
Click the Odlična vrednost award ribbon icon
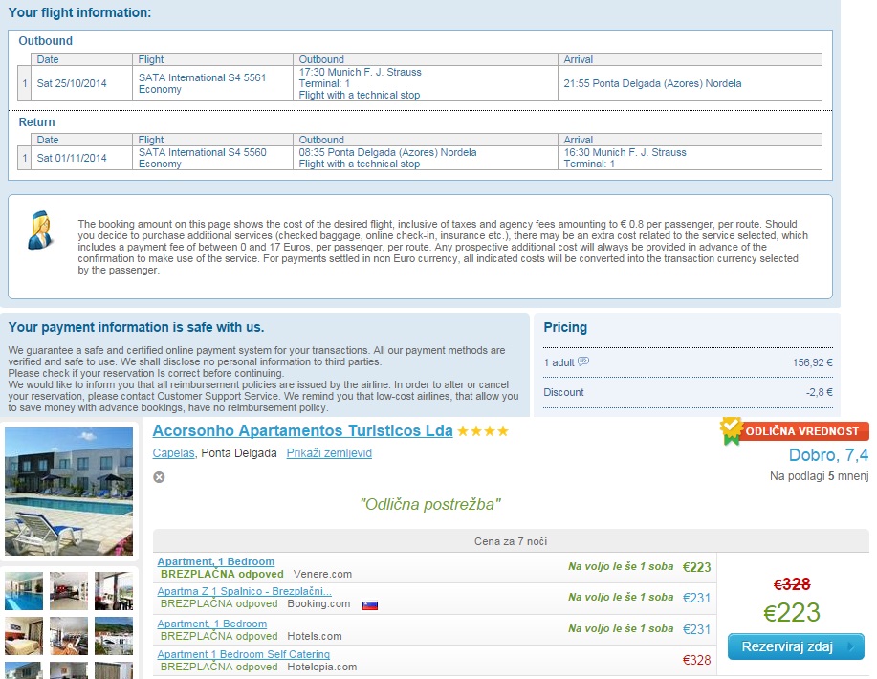[731, 430]
